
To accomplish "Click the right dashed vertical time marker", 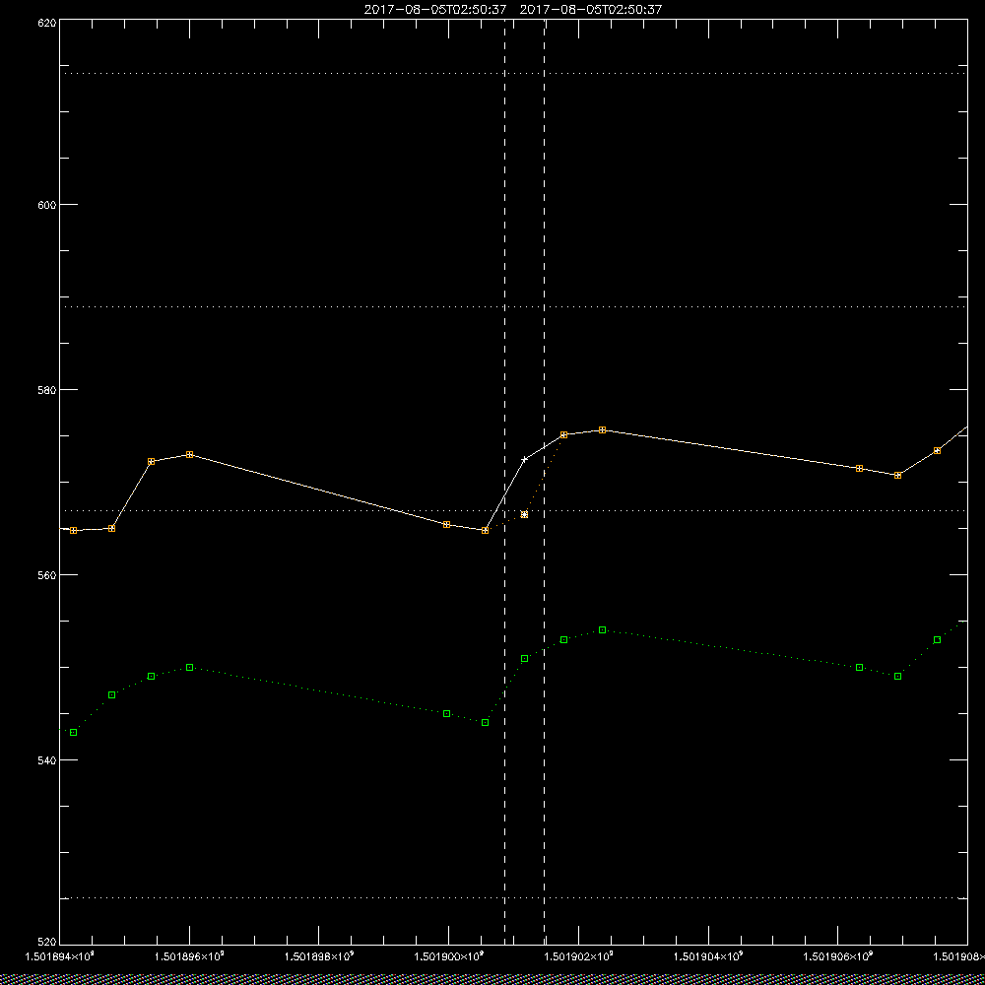I will pyautogui.click(x=544, y=481).
